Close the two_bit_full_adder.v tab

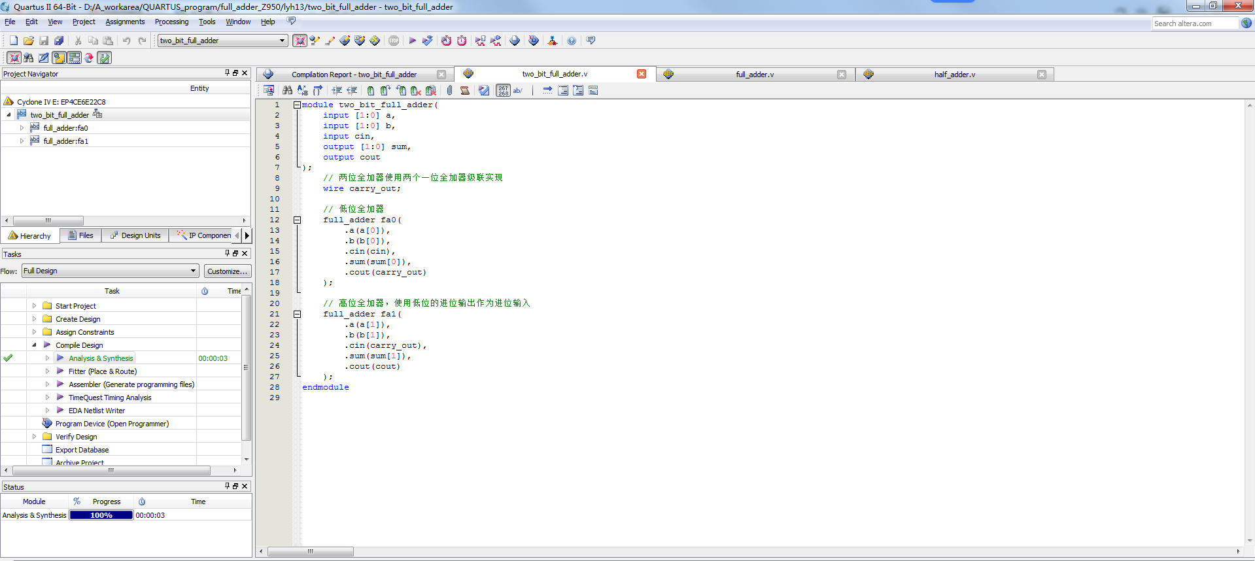point(642,74)
